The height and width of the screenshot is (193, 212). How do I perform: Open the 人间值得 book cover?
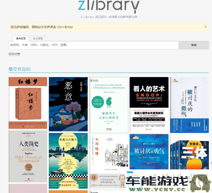click(x=109, y=161)
